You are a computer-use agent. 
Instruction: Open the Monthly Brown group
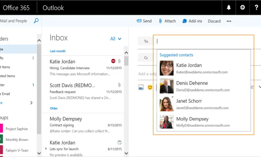(17, 140)
